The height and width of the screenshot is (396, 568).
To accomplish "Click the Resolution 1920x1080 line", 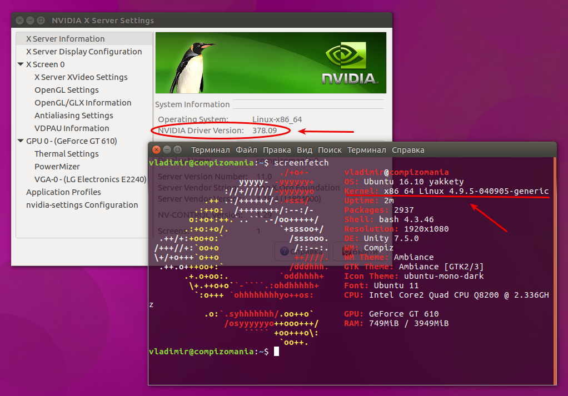I will tap(396, 229).
